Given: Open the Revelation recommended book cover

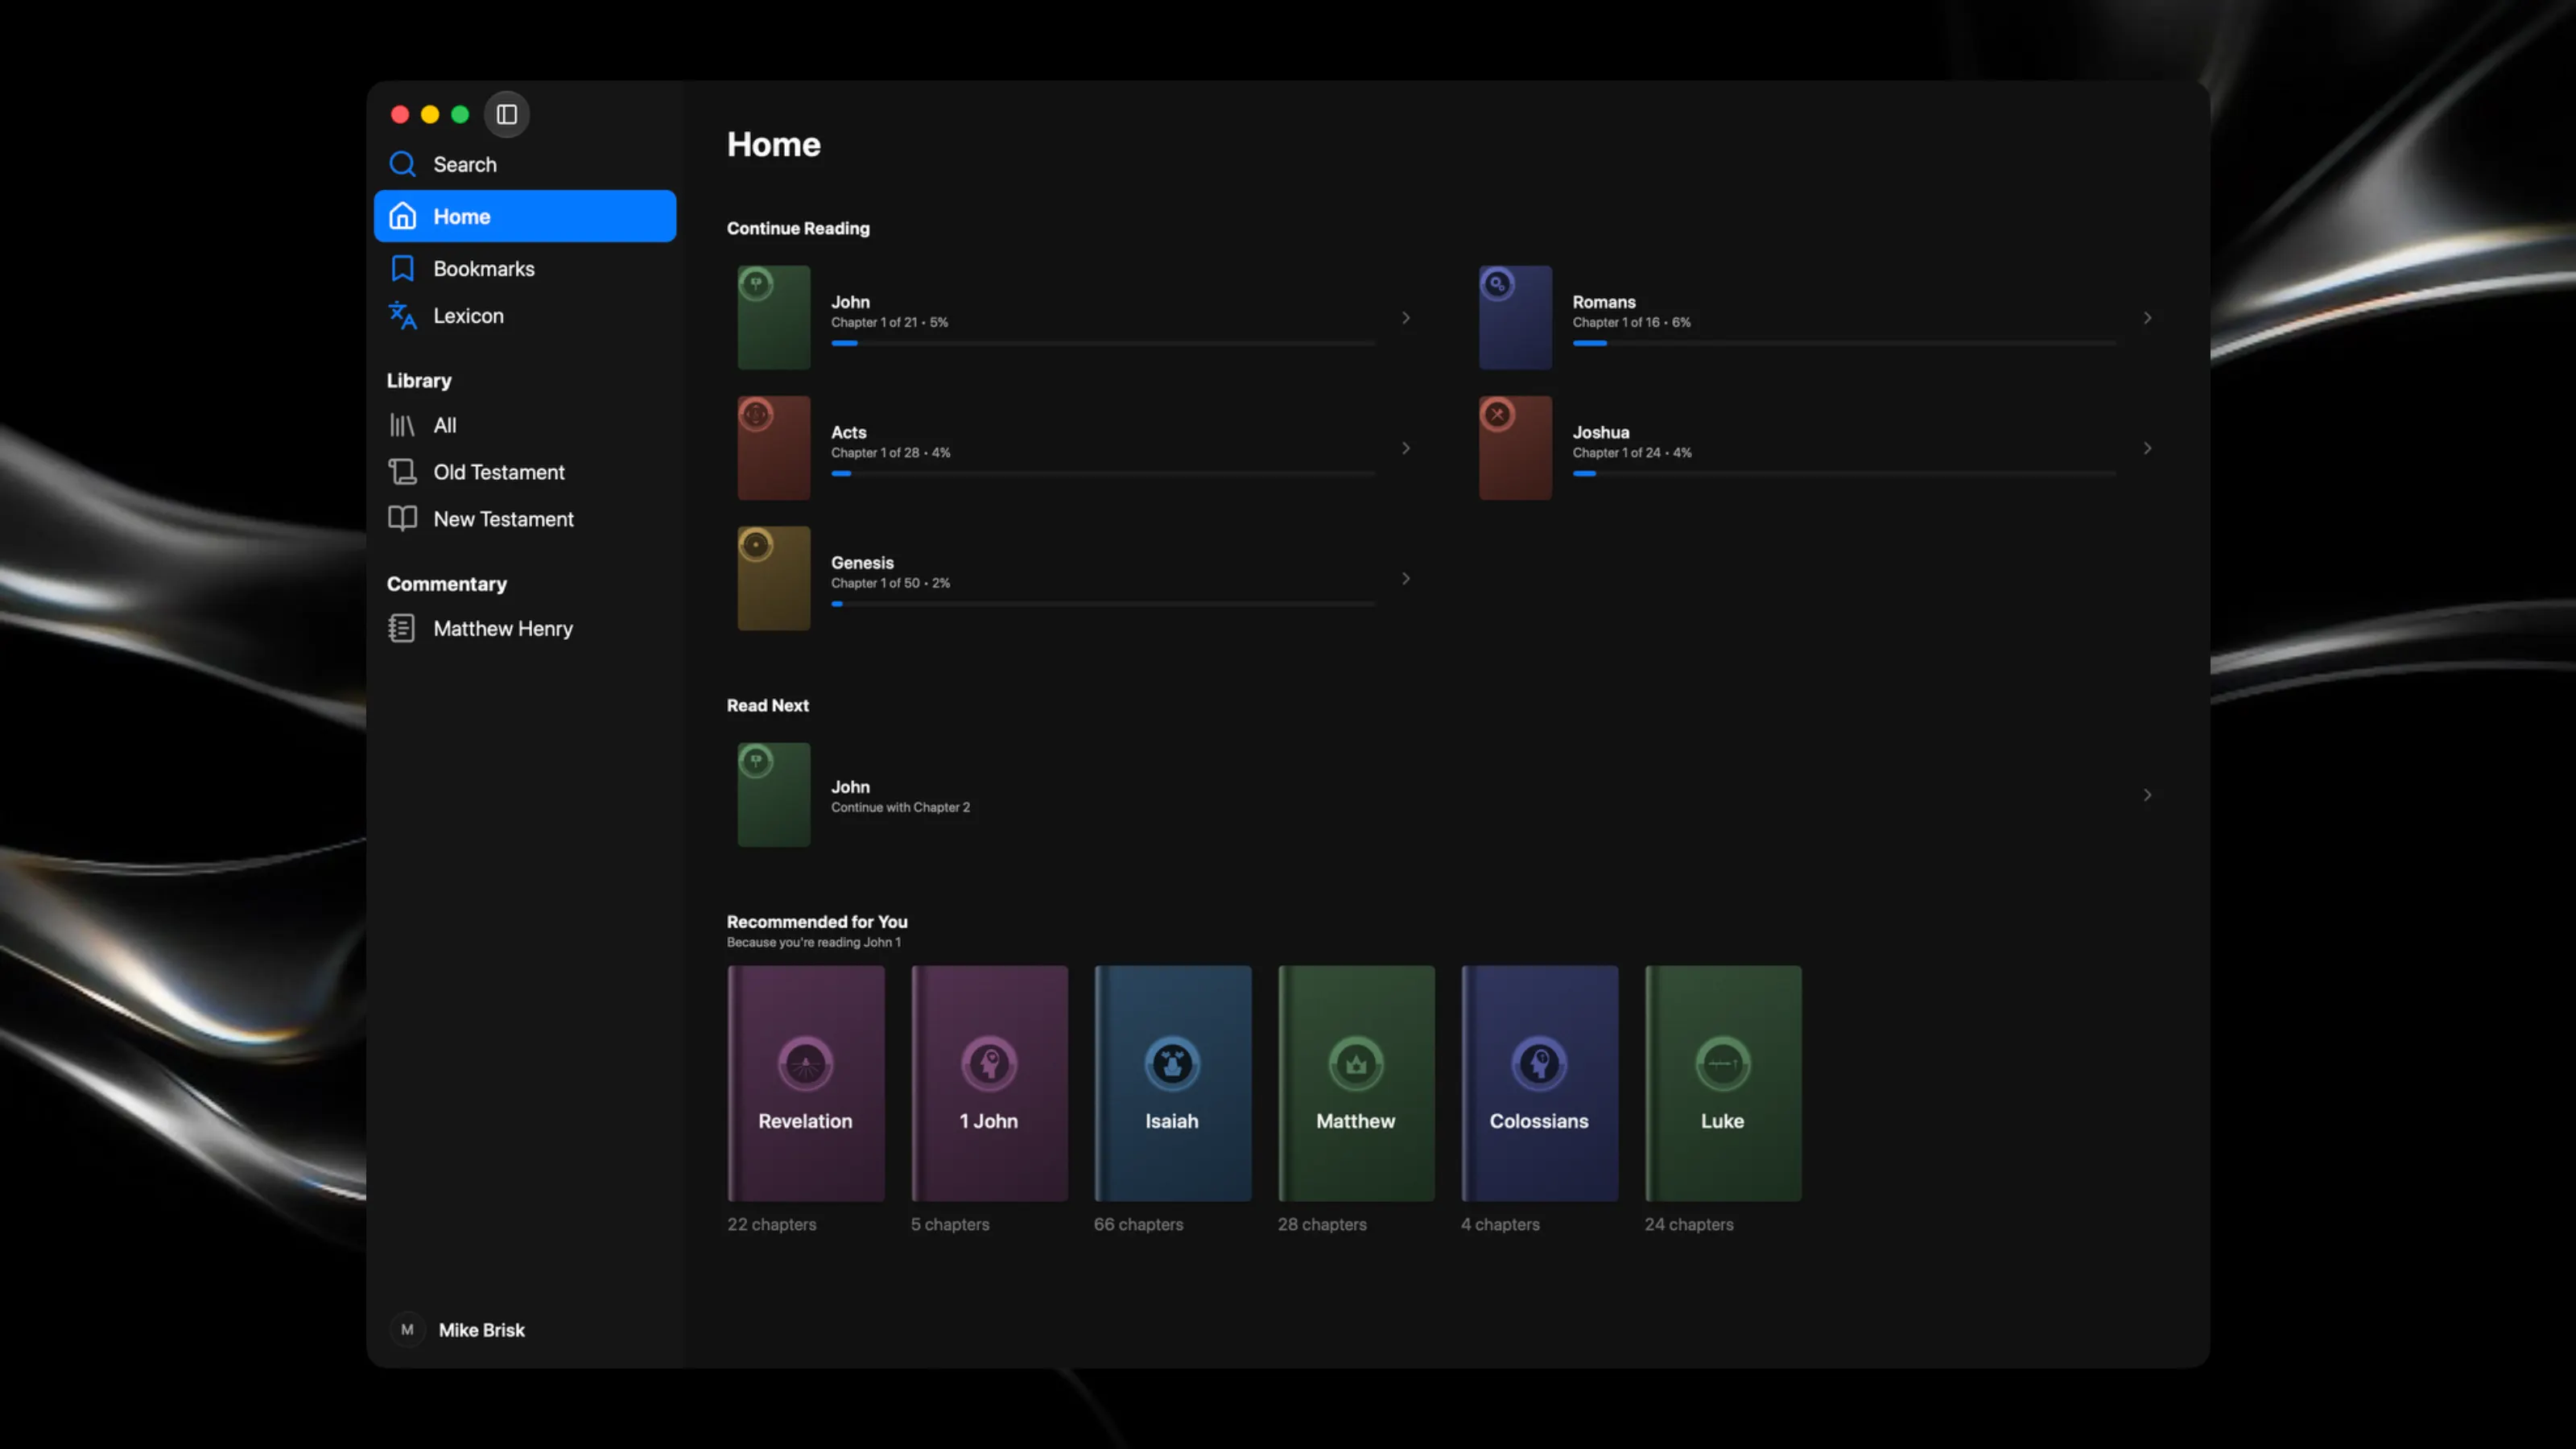Looking at the screenshot, I should point(806,1083).
